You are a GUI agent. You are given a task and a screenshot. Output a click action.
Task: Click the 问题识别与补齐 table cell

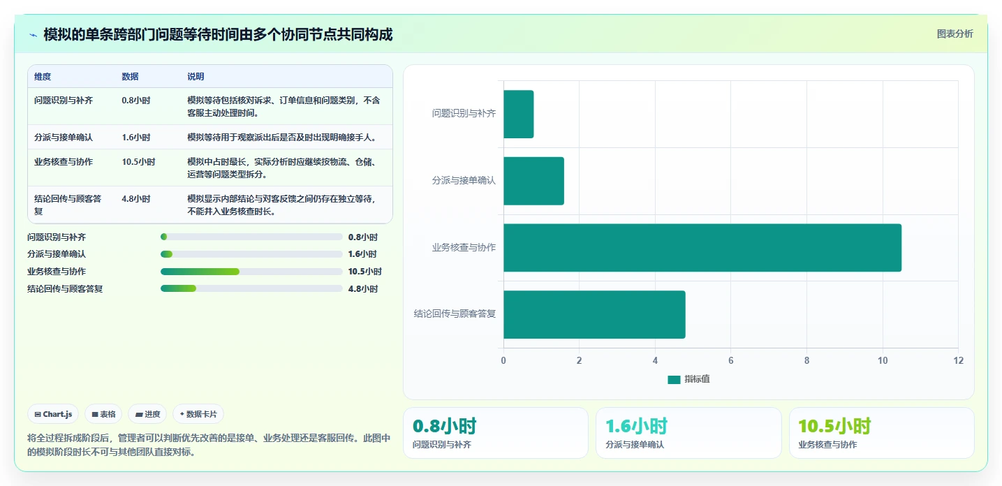point(71,106)
